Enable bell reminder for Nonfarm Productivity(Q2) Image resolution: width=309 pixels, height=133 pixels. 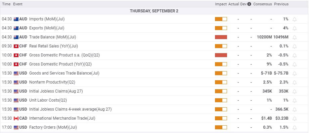point(295,83)
